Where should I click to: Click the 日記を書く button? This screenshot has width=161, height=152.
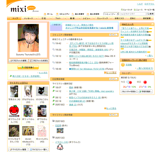[x=28, y=67]
